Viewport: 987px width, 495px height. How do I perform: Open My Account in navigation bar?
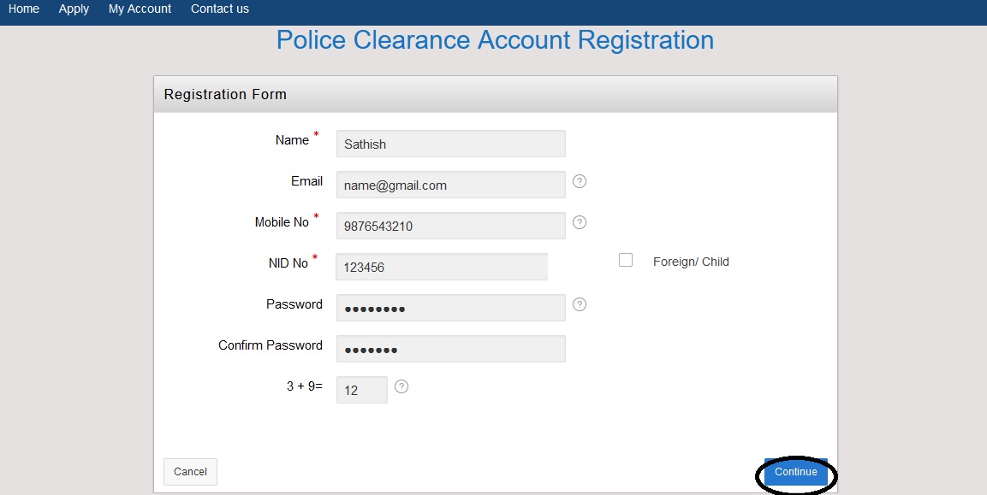(x=140, y=9)
